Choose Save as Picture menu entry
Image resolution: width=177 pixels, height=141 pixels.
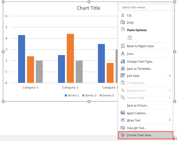(x=137, y=105)
